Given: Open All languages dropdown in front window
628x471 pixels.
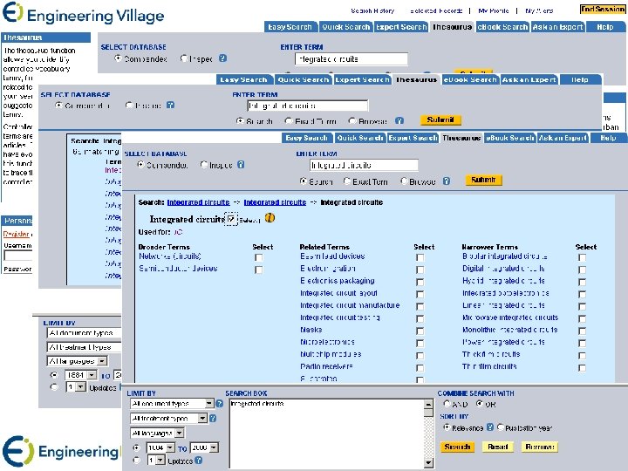Looking at the screenshot, I should 157,433.
